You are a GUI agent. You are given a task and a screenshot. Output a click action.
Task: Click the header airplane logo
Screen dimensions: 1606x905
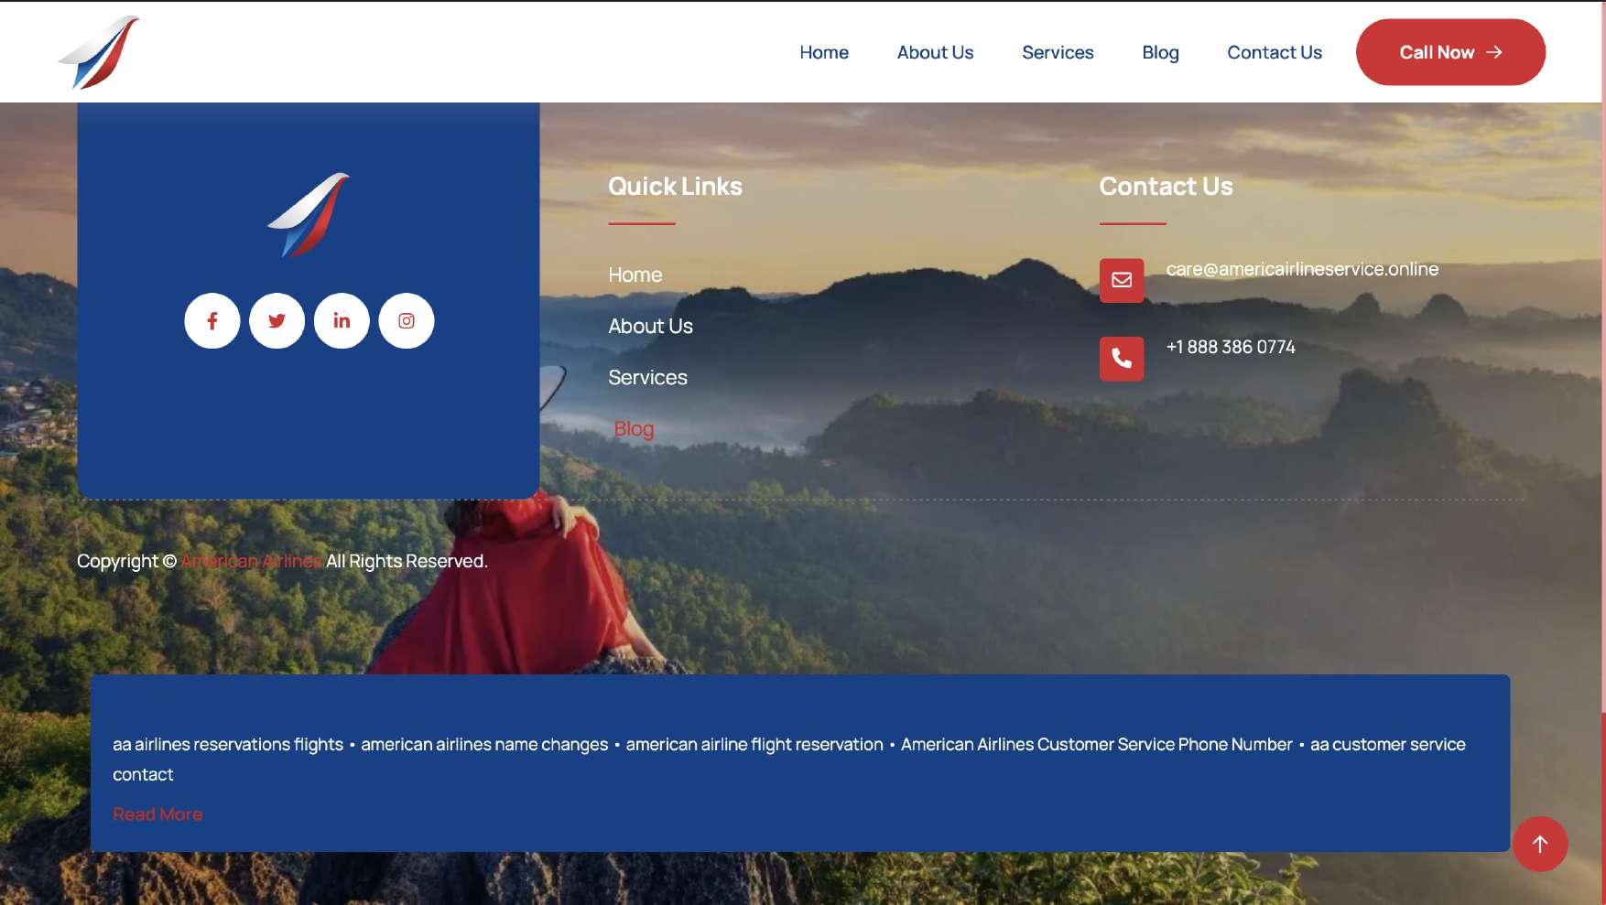99,52
